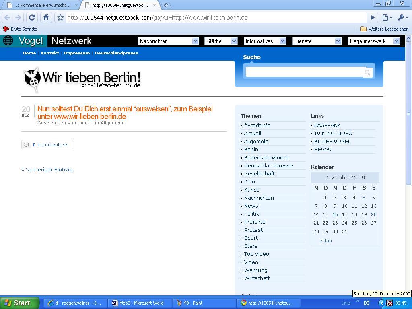This screenshot has width=412, height=309.
Task: Open the wrench settings menu
Action: click(x=402, y=18)
